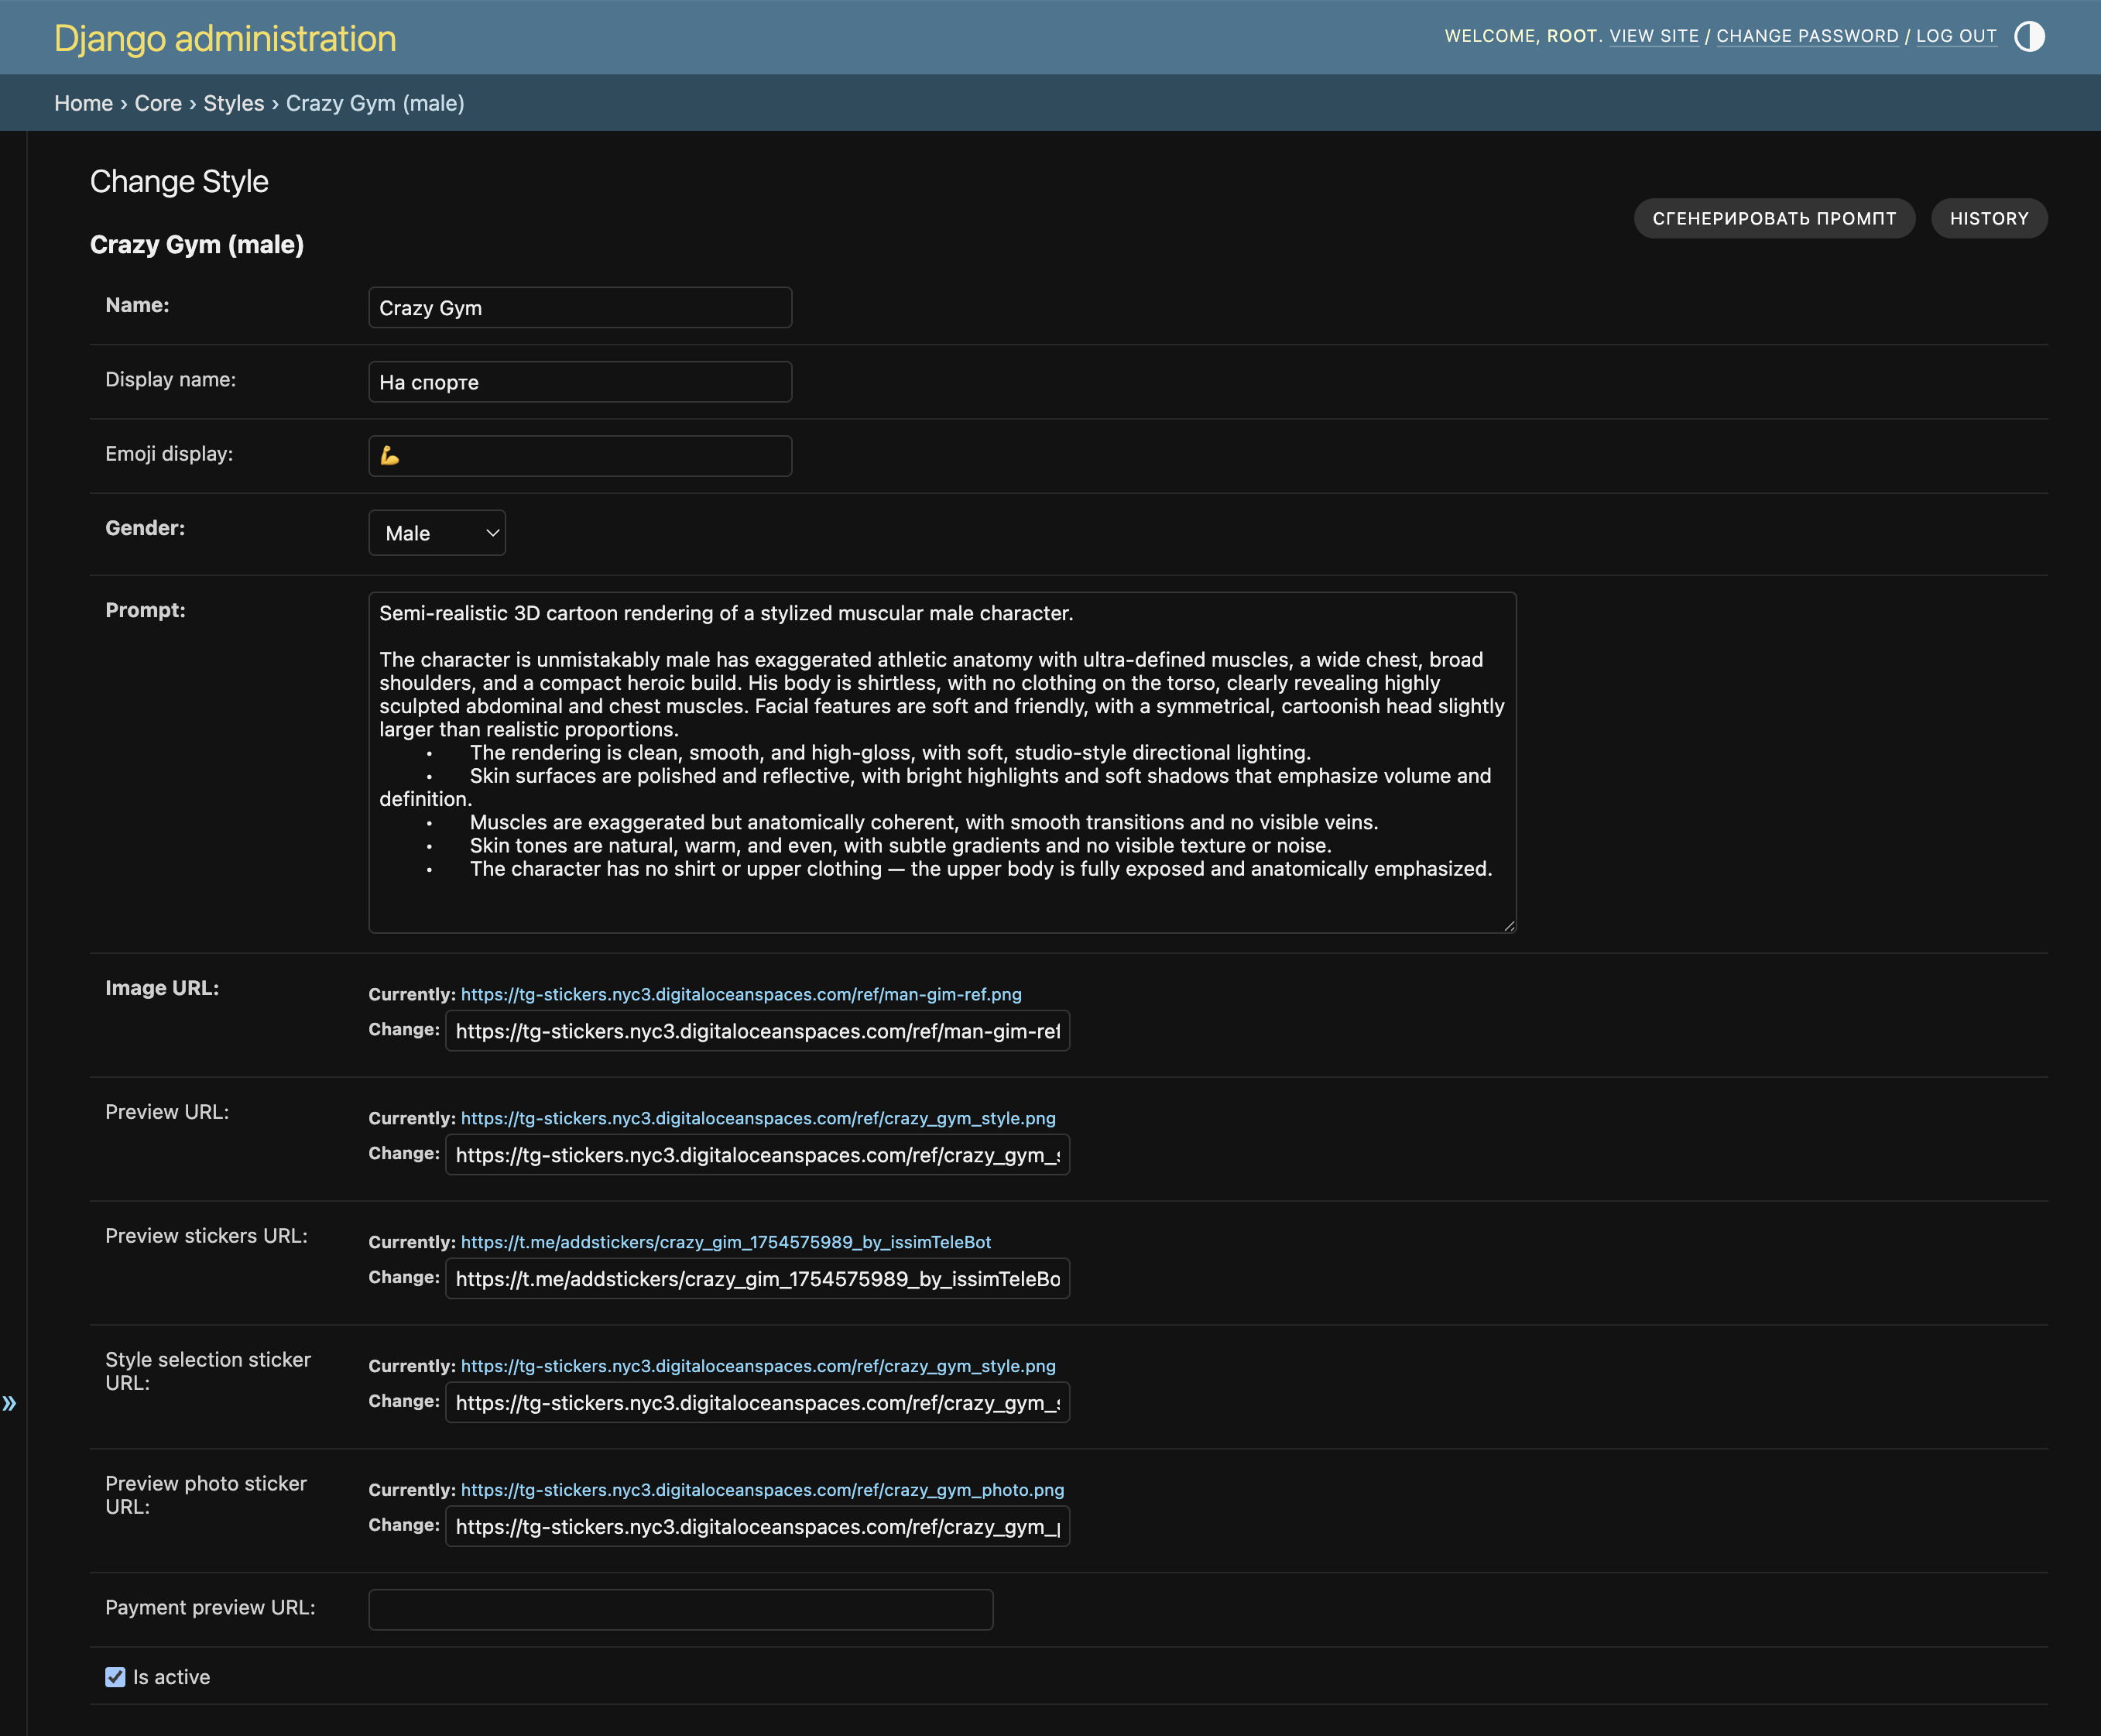Open the Gender dropdown

(x=437, y=533)
